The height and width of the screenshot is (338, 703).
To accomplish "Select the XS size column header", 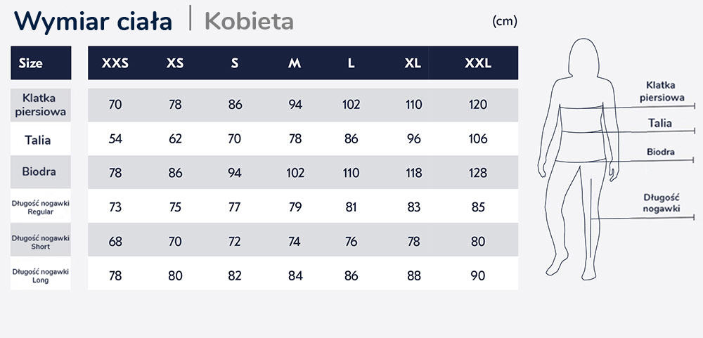I will pos(175,63).
